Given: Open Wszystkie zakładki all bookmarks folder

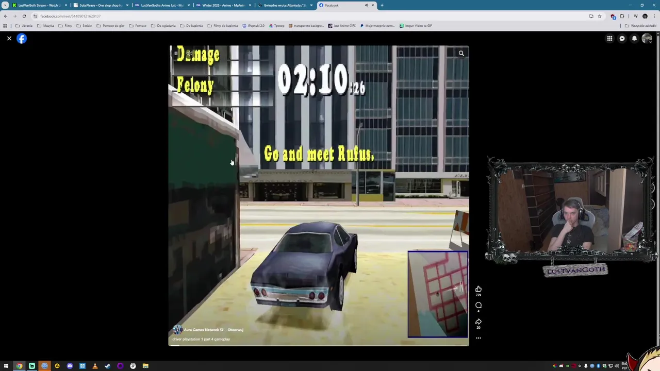Looking at the screenshot, I should (x=641, y=26).
